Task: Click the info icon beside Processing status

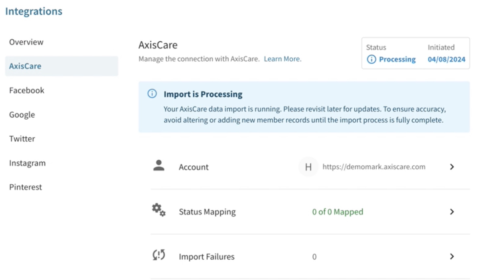Action: pos(371,59)
